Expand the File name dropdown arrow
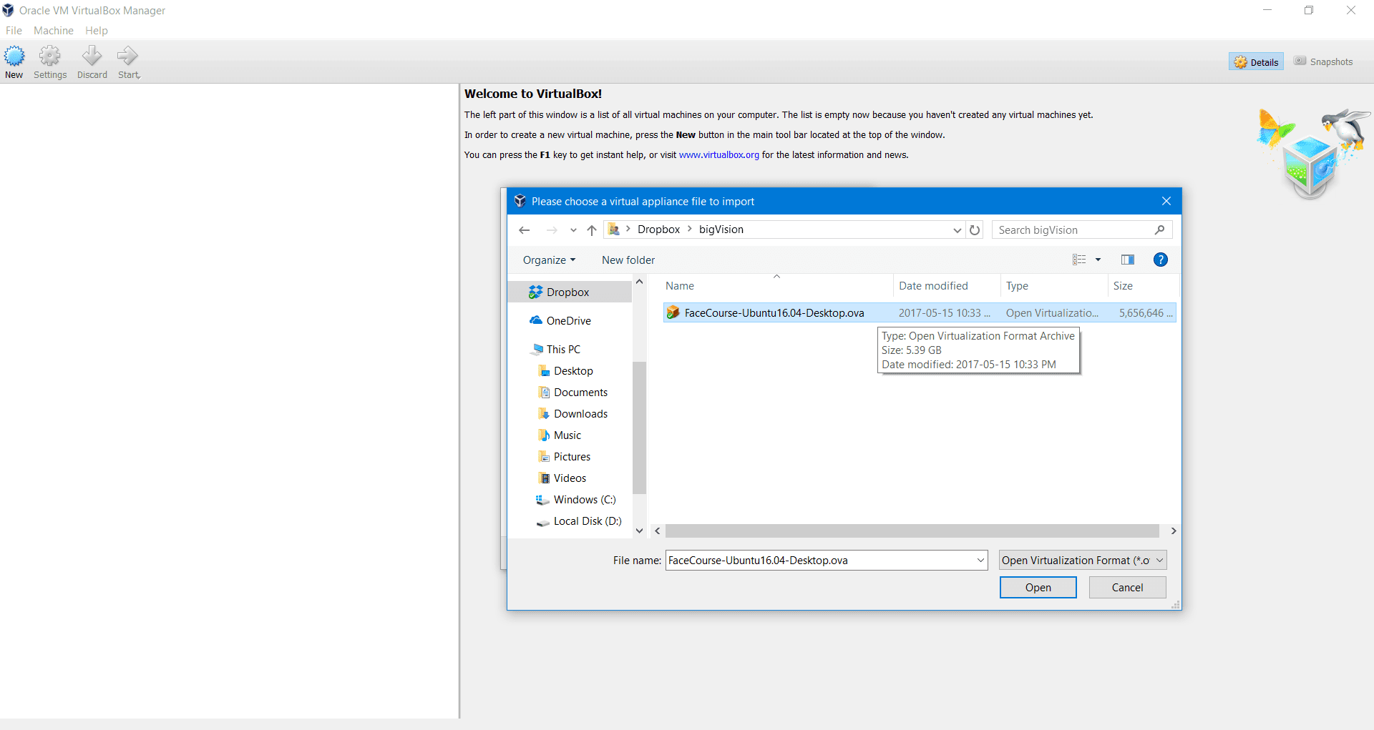 [x=980, y=561]
